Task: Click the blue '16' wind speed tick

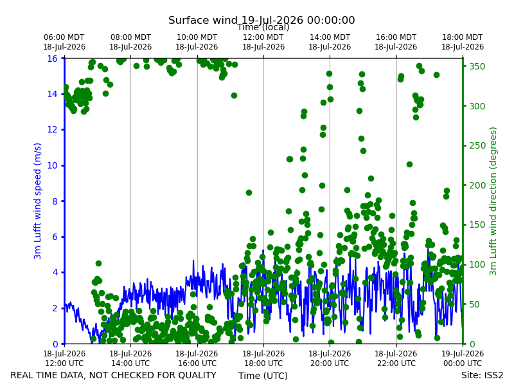Action: click(x=52, y=59)
